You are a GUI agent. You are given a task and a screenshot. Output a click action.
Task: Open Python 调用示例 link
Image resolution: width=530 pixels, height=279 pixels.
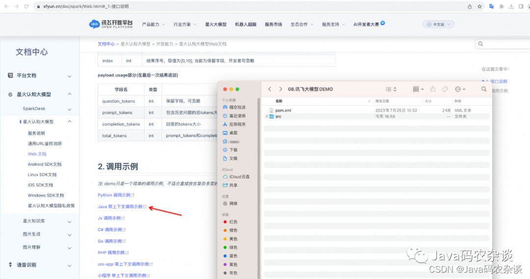(x=116, y=195)
